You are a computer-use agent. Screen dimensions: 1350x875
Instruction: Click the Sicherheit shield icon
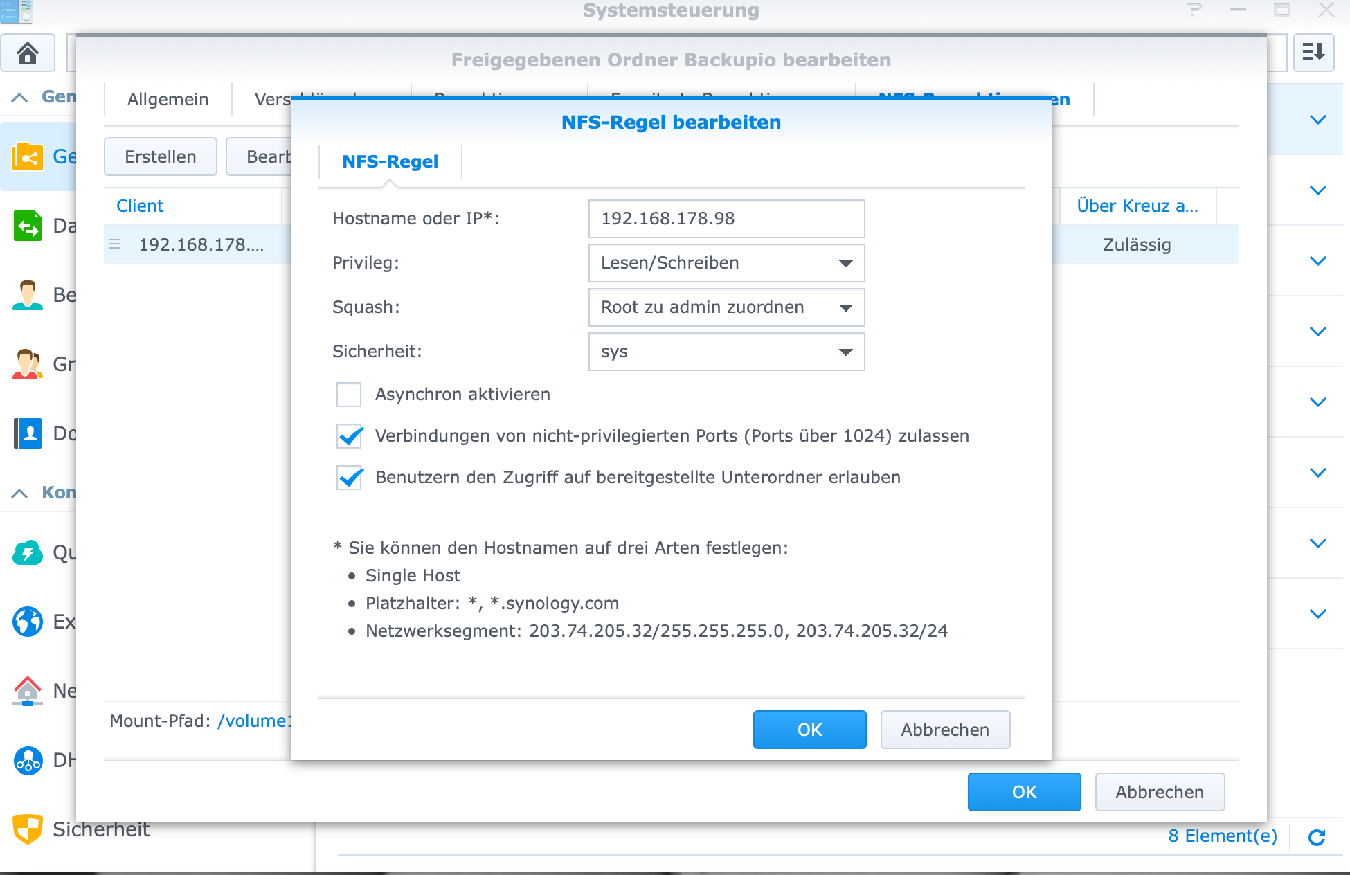(28, 829)
